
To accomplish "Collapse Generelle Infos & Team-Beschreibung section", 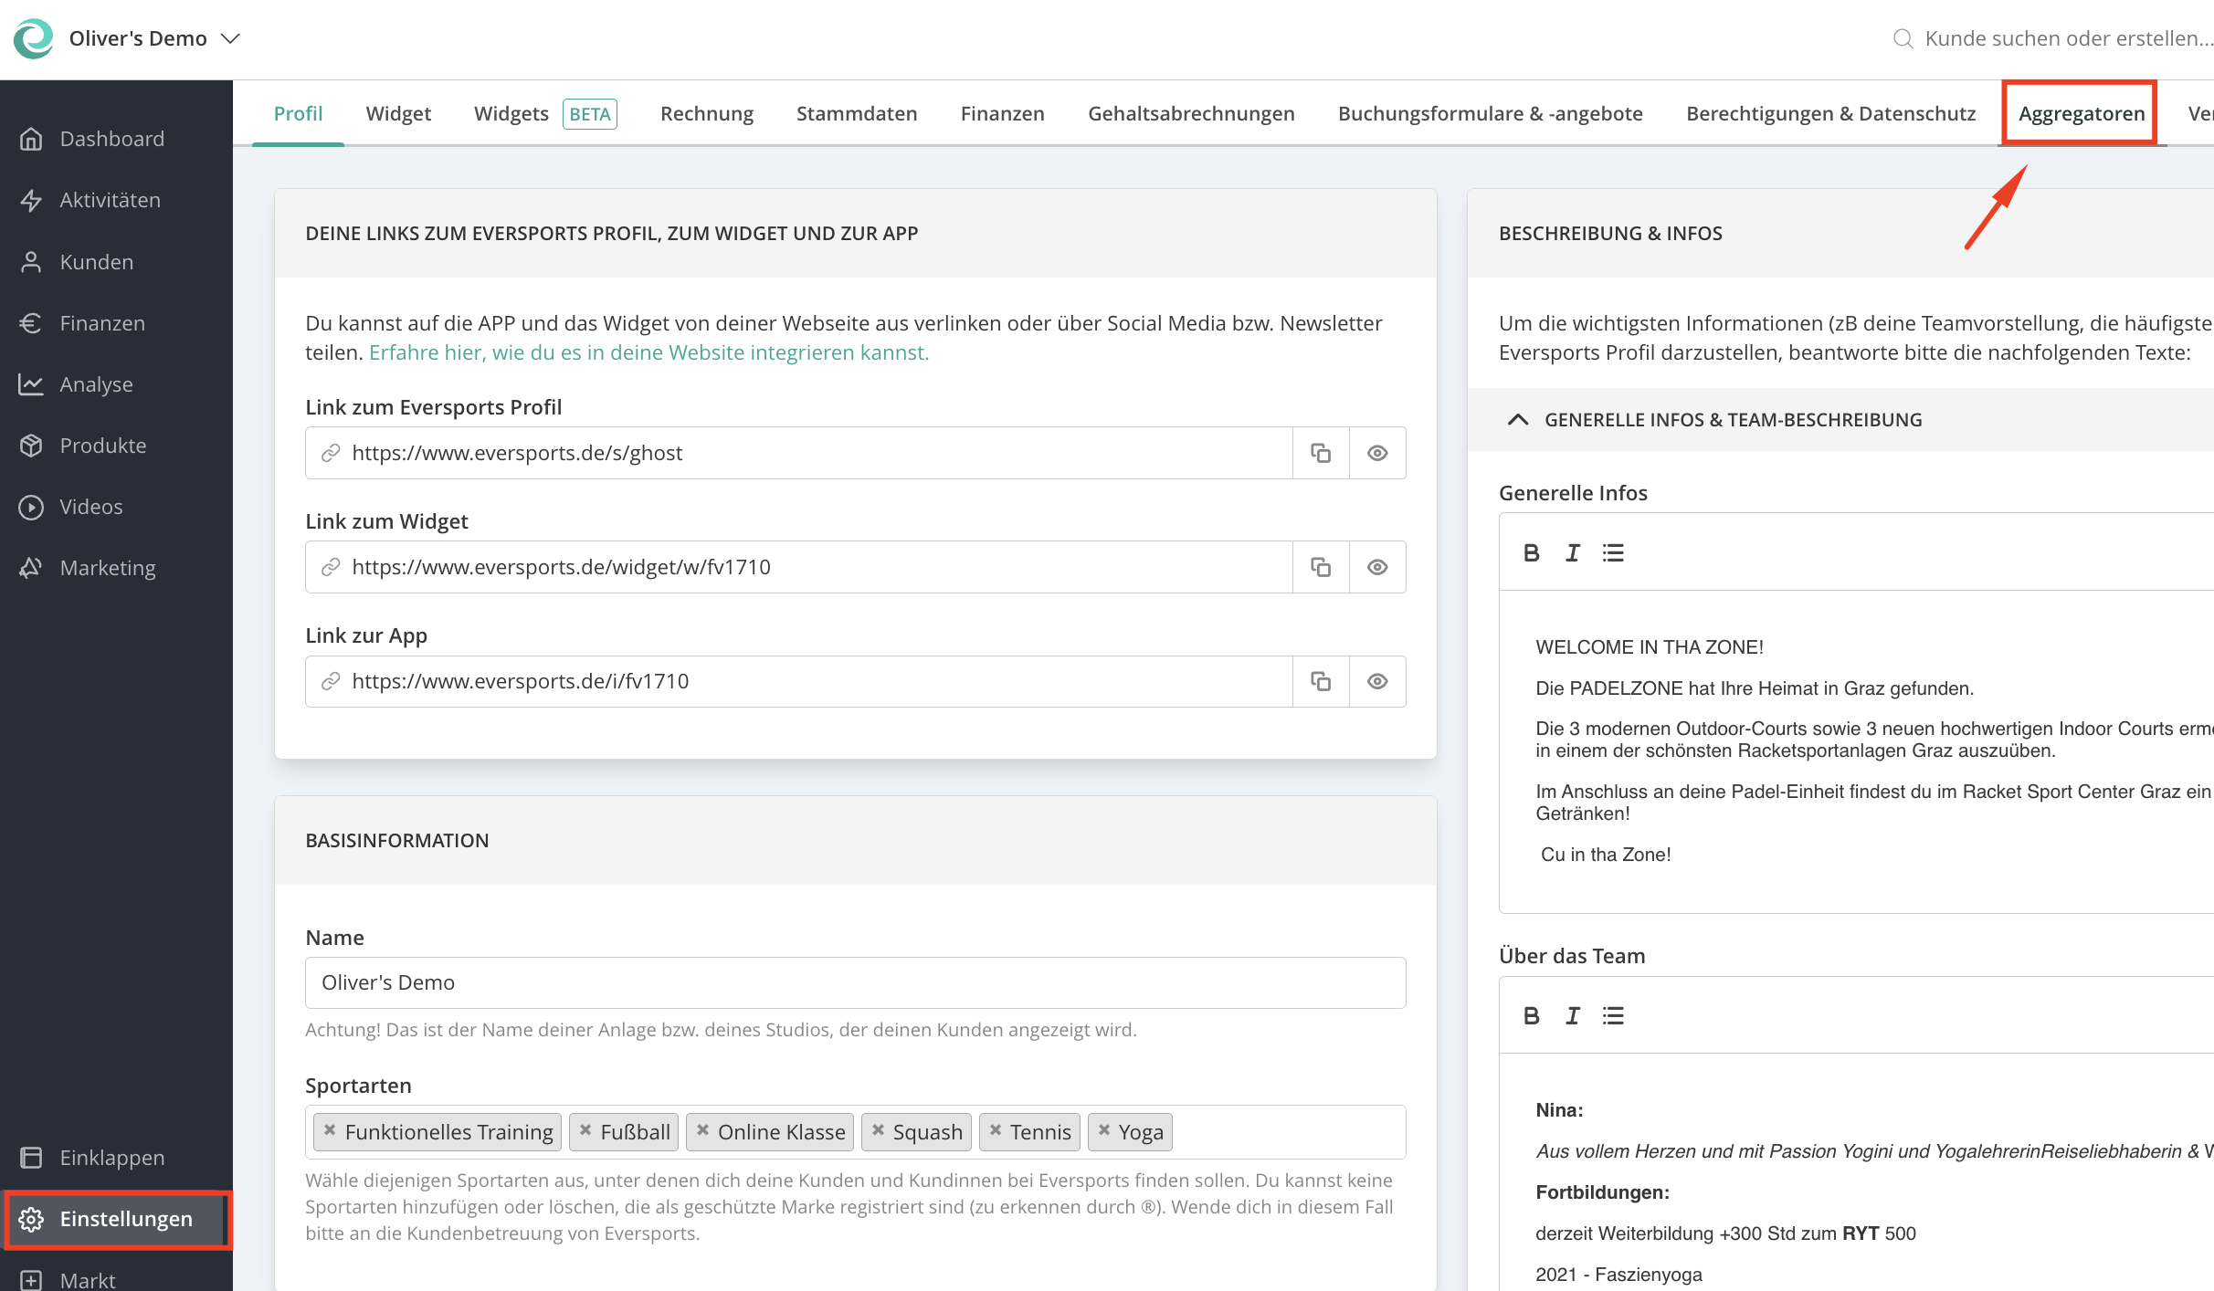I will pos(1518,420).
